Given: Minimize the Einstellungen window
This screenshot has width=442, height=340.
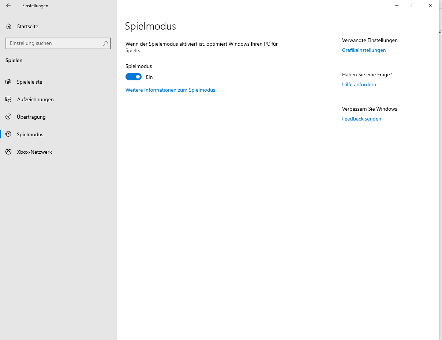Looking at the screenshot, I should click(x=397, y=5).
